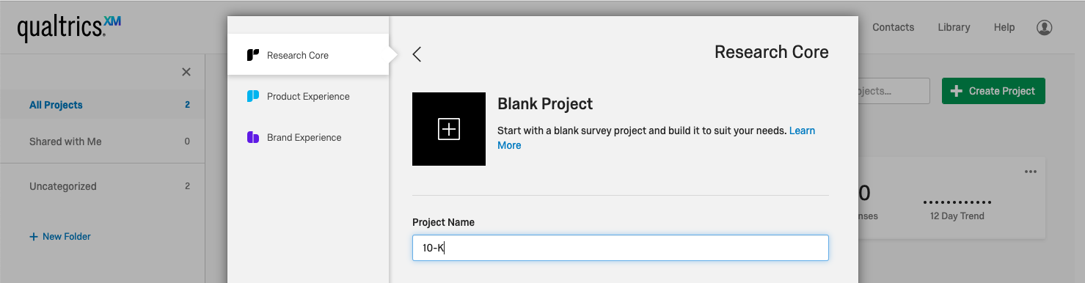Open the project card three-dot menu

tap(1031, 172)
